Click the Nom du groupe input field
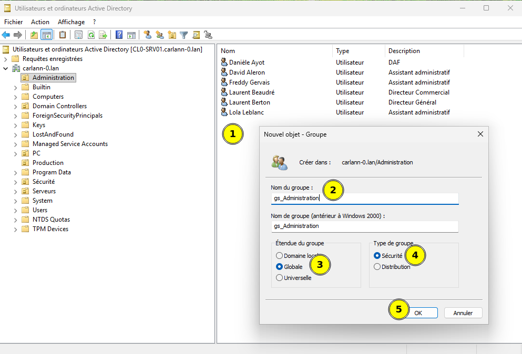Image resolution: width=522 pixels, height=354 pixels. click(x=365, y=199)
